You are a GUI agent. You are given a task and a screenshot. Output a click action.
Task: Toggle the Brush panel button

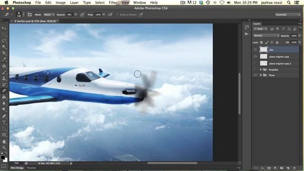click(x=29, y=15)
